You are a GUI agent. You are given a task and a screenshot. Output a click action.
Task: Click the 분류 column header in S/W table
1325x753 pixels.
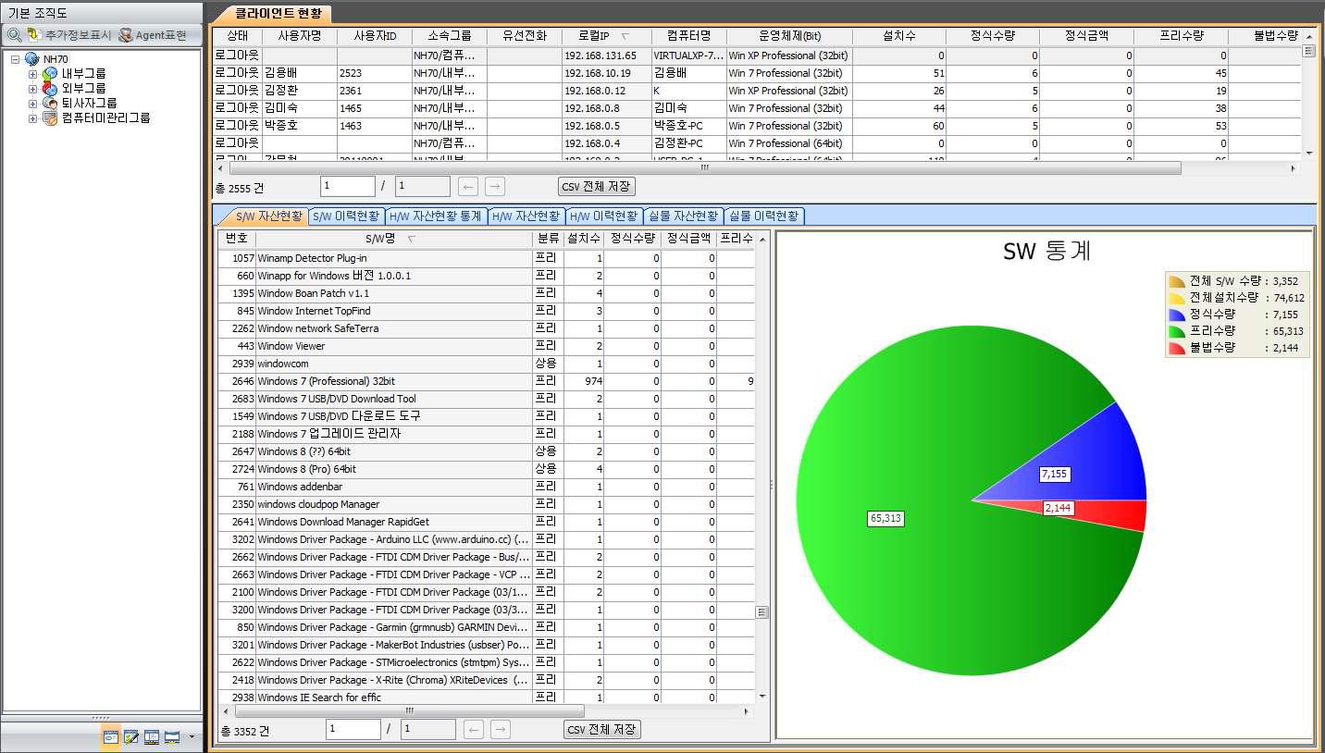click(549, 239)
